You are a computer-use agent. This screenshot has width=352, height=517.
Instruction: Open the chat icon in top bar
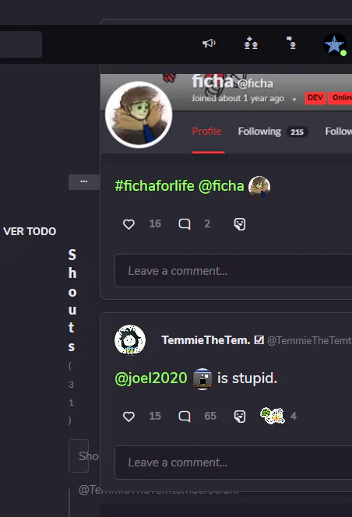coord(291,43)
